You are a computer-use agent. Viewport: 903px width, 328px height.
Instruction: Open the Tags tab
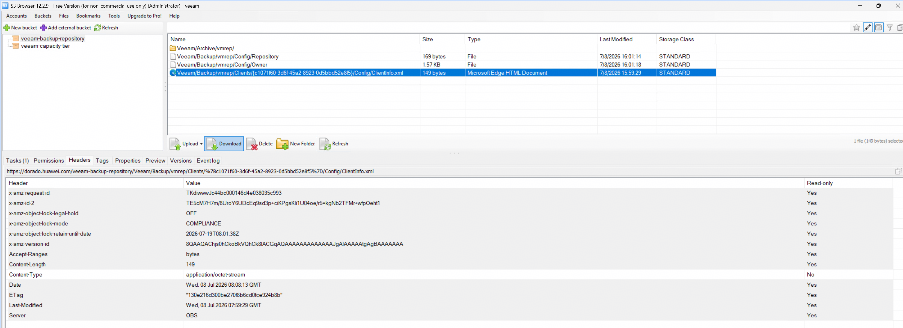[x=102, y=161]
